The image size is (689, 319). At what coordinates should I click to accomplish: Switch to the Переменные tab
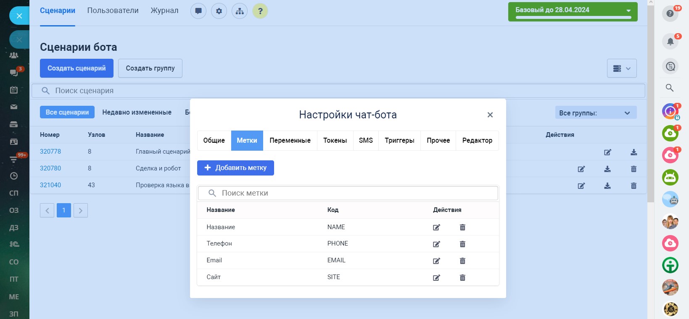pos(290,140)
